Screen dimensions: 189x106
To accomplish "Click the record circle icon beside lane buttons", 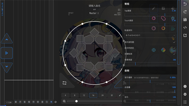I will coord(56,102).
